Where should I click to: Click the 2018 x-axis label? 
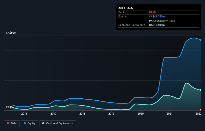[82, 114]
